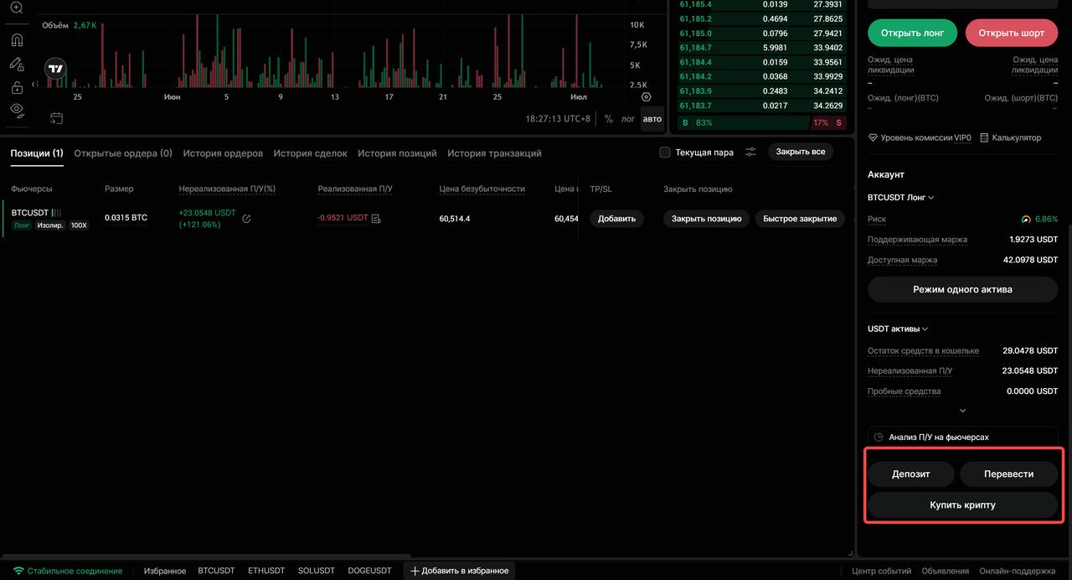
Task: Open the История позиций tab
Action: [x=397, y=153]
